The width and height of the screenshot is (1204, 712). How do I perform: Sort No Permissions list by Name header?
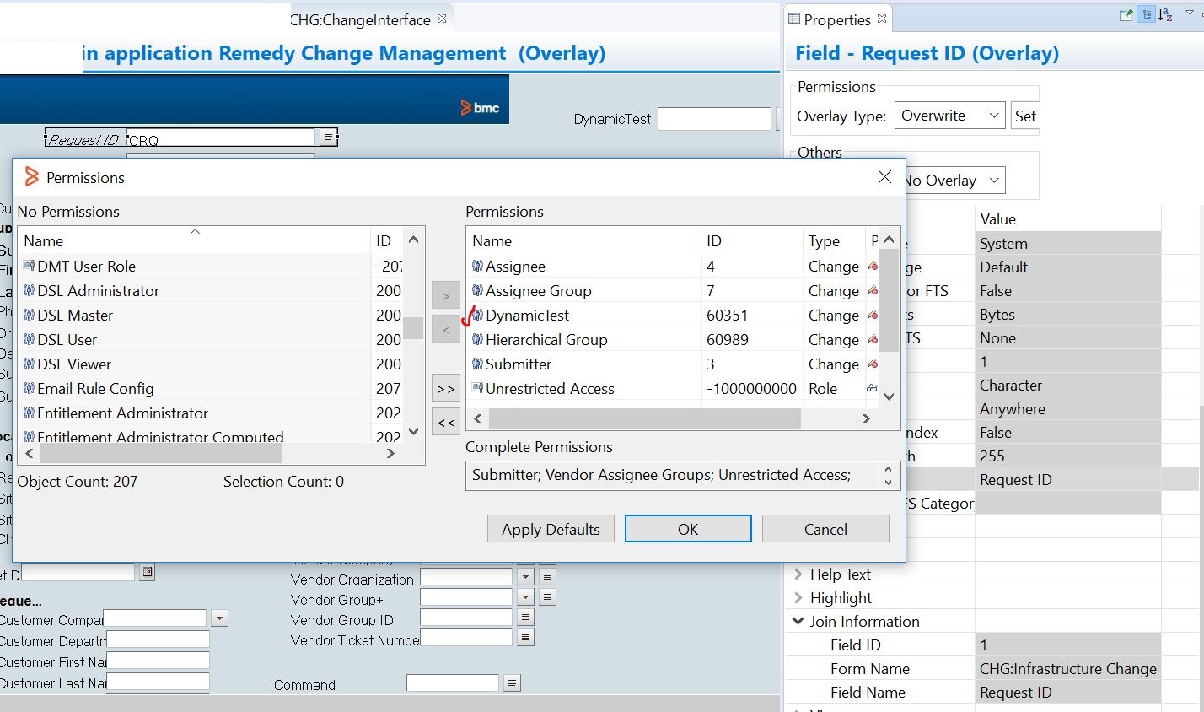click(194, 240)
